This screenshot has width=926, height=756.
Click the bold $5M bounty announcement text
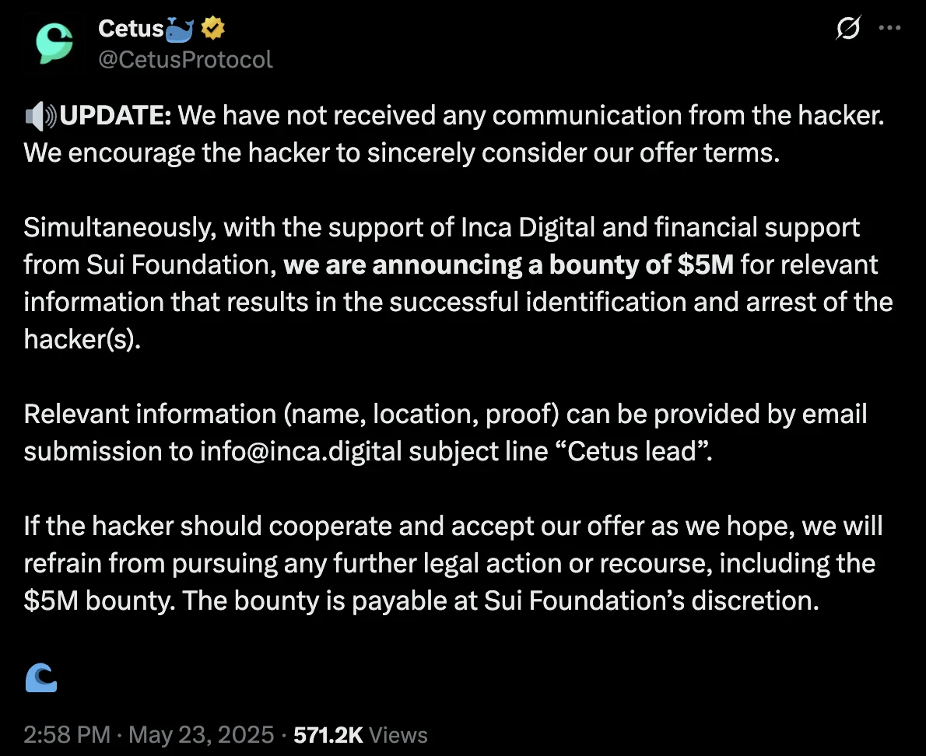(508, 265)
